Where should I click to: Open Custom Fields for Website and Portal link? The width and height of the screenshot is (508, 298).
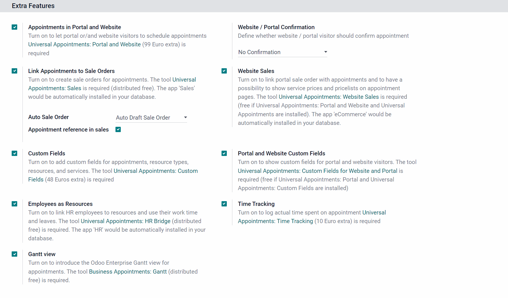[x=318, y=171]
